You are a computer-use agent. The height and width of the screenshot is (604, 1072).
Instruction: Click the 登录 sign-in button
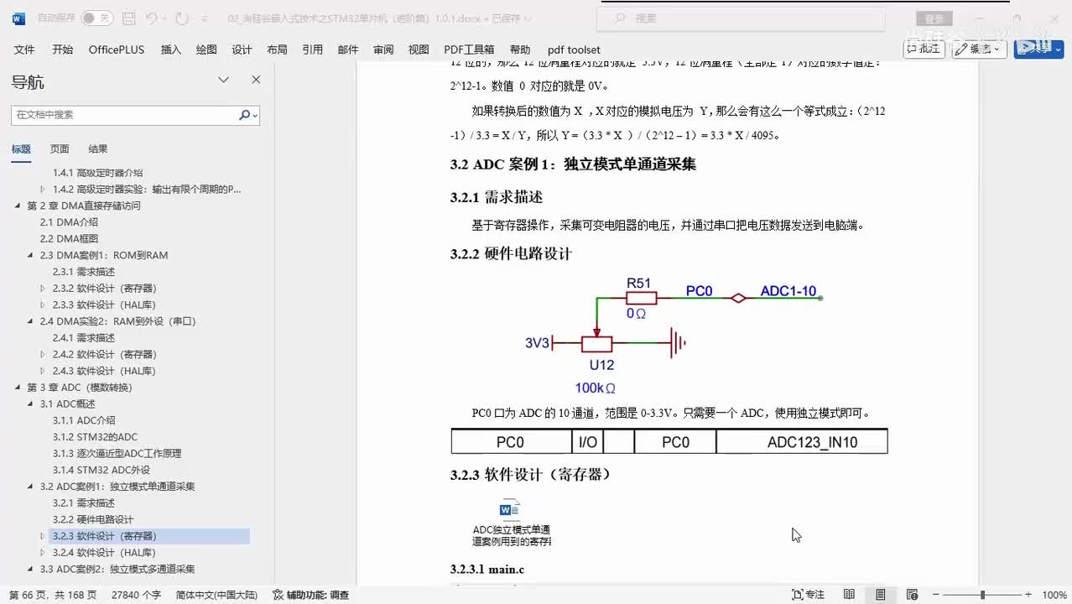(934, 18)
